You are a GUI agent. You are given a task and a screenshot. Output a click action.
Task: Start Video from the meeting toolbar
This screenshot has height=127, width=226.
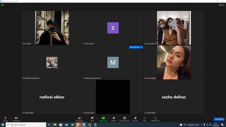16,119
